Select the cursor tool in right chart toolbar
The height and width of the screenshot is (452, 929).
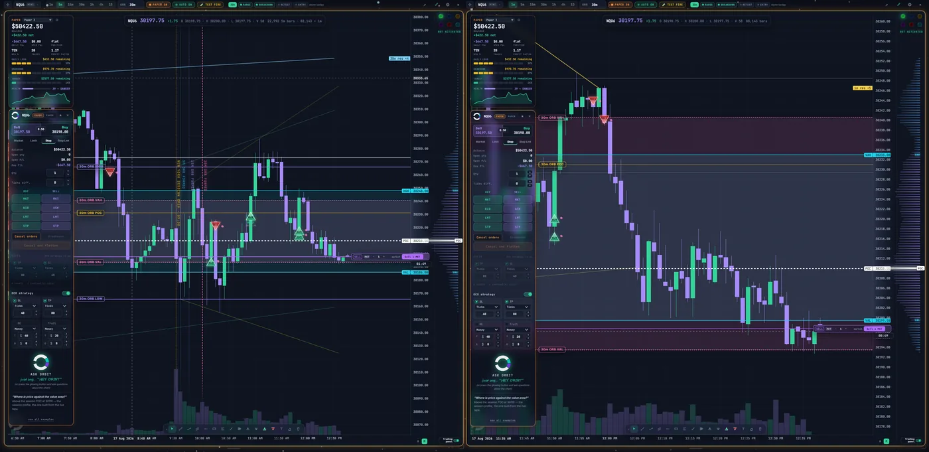634,429
